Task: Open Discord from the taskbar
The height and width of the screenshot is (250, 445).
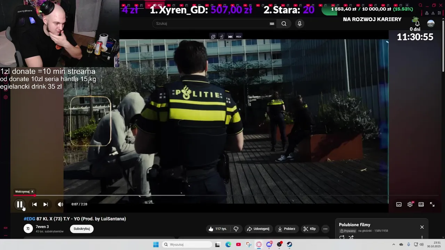Action: (x=269, y=244)
